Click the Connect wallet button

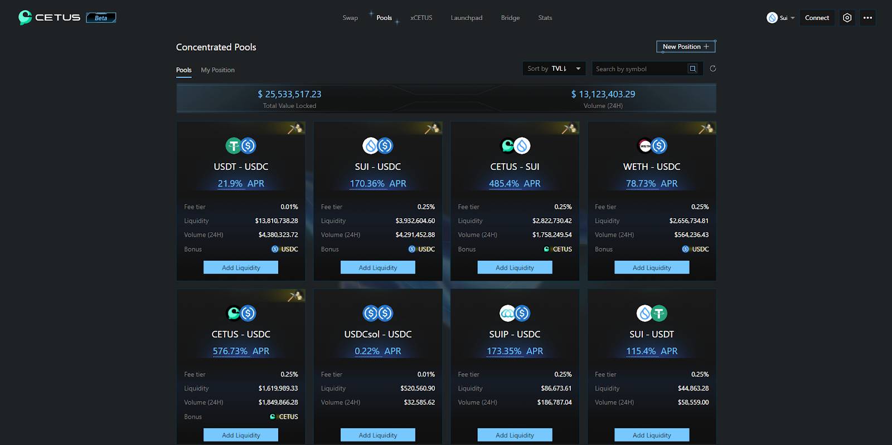click(817, 18)
